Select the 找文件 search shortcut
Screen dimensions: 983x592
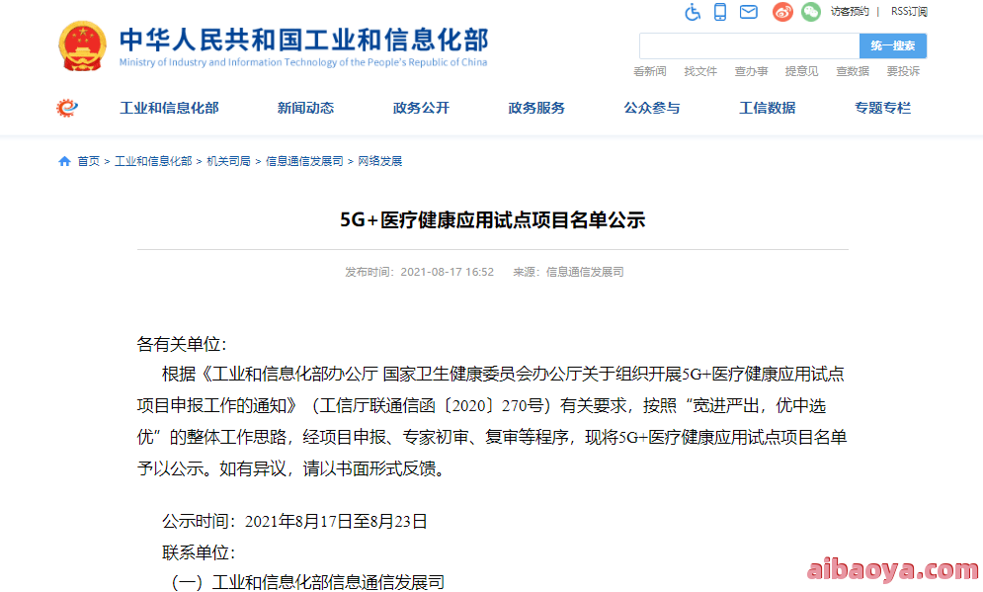coord(700,71)
